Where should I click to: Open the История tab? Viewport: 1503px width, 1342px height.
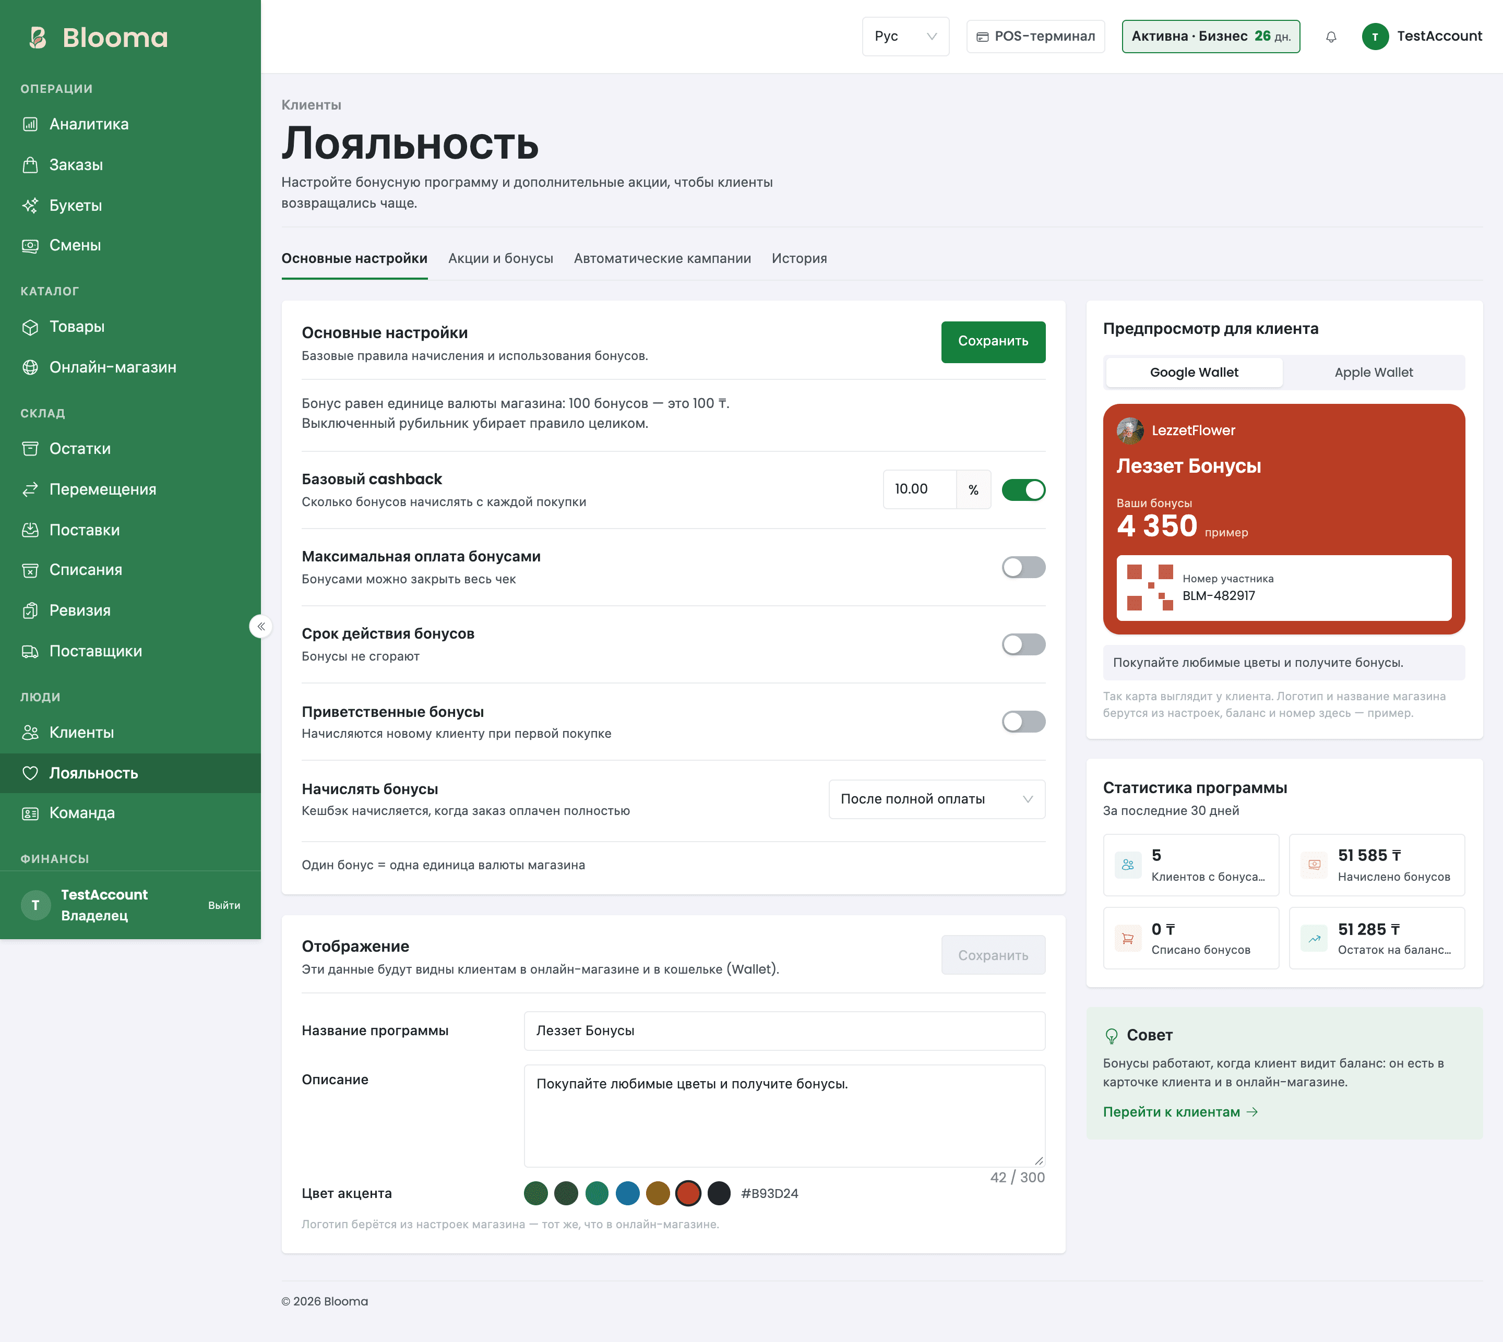coord(800,258)
